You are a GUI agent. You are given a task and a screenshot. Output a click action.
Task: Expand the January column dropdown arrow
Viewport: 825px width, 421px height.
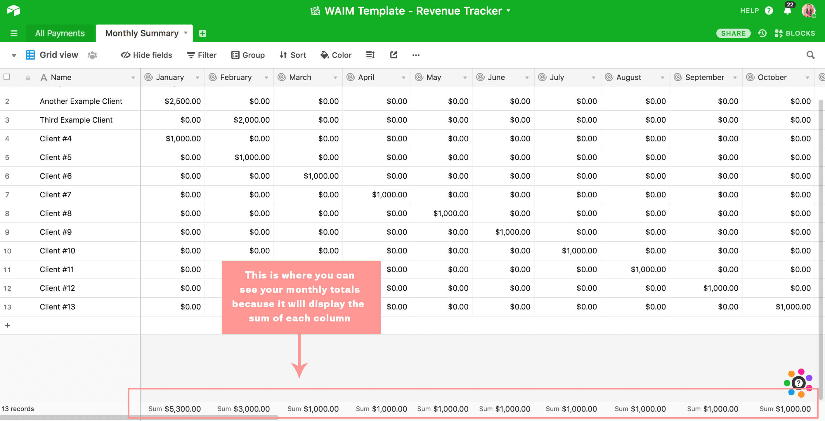click(197, 77)
